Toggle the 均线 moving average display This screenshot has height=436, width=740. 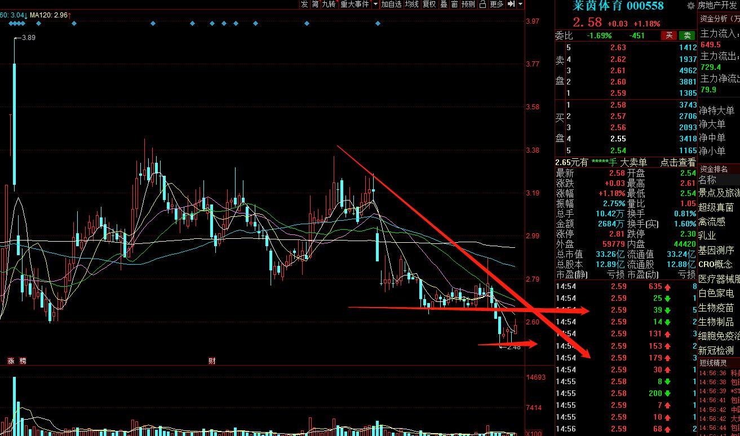coord(412,4)
